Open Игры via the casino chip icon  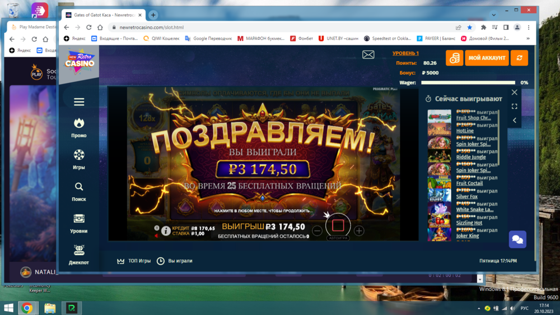click(x=79, y=155)
